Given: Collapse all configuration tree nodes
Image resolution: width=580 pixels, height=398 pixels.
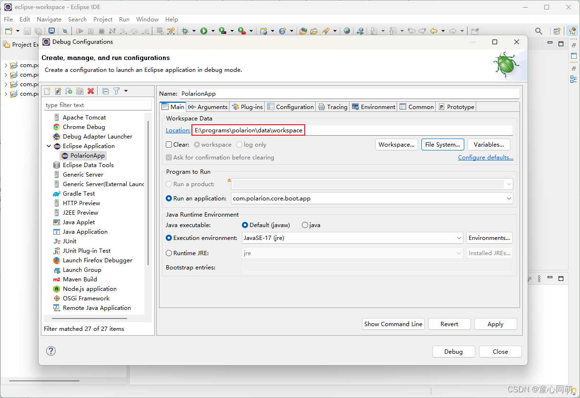Looking at the screenshot, I should [x=106, y=91].
